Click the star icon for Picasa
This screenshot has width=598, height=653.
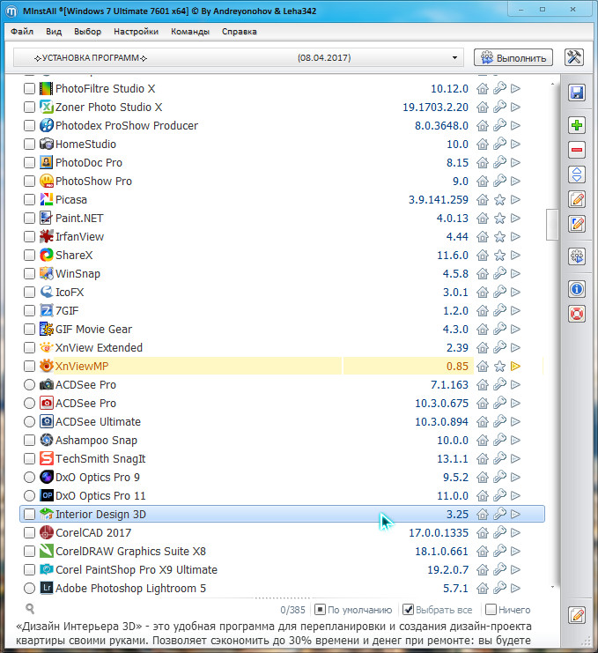click(499, 199)
